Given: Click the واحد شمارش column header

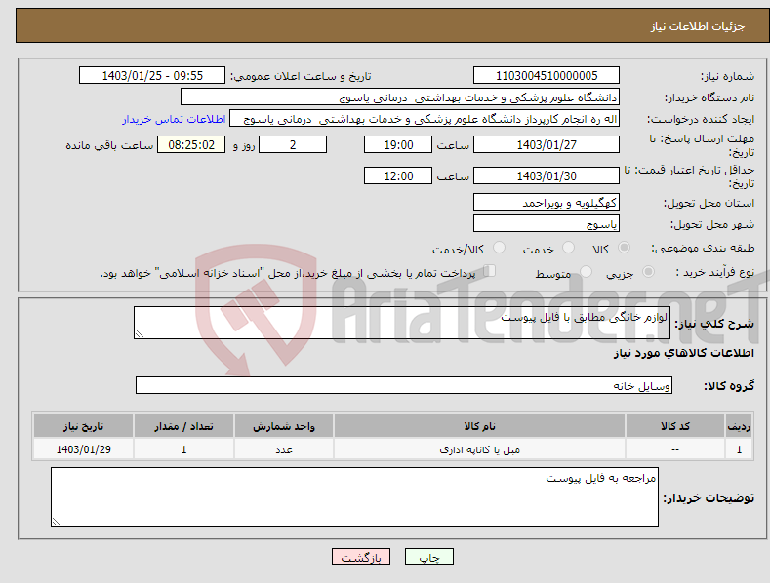Looking at the screenshot, I should 284,426.
